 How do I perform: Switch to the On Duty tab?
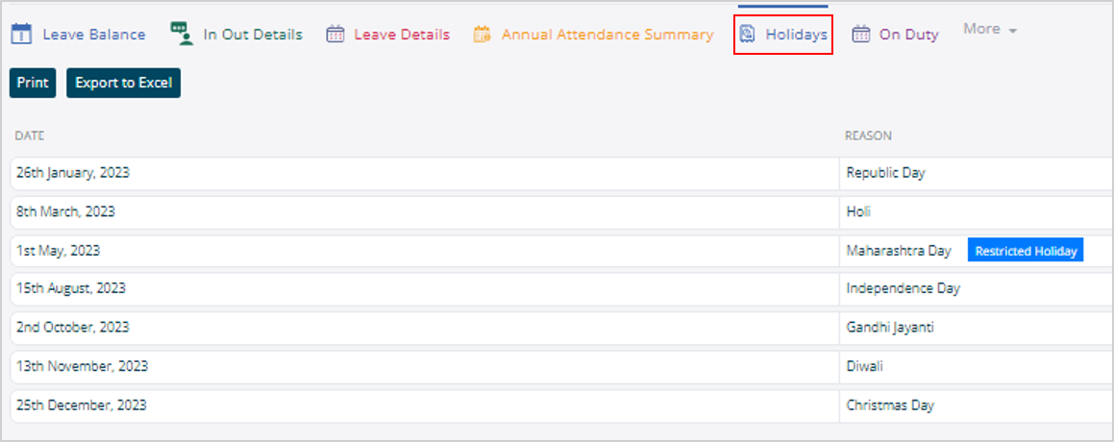point(908,35)
